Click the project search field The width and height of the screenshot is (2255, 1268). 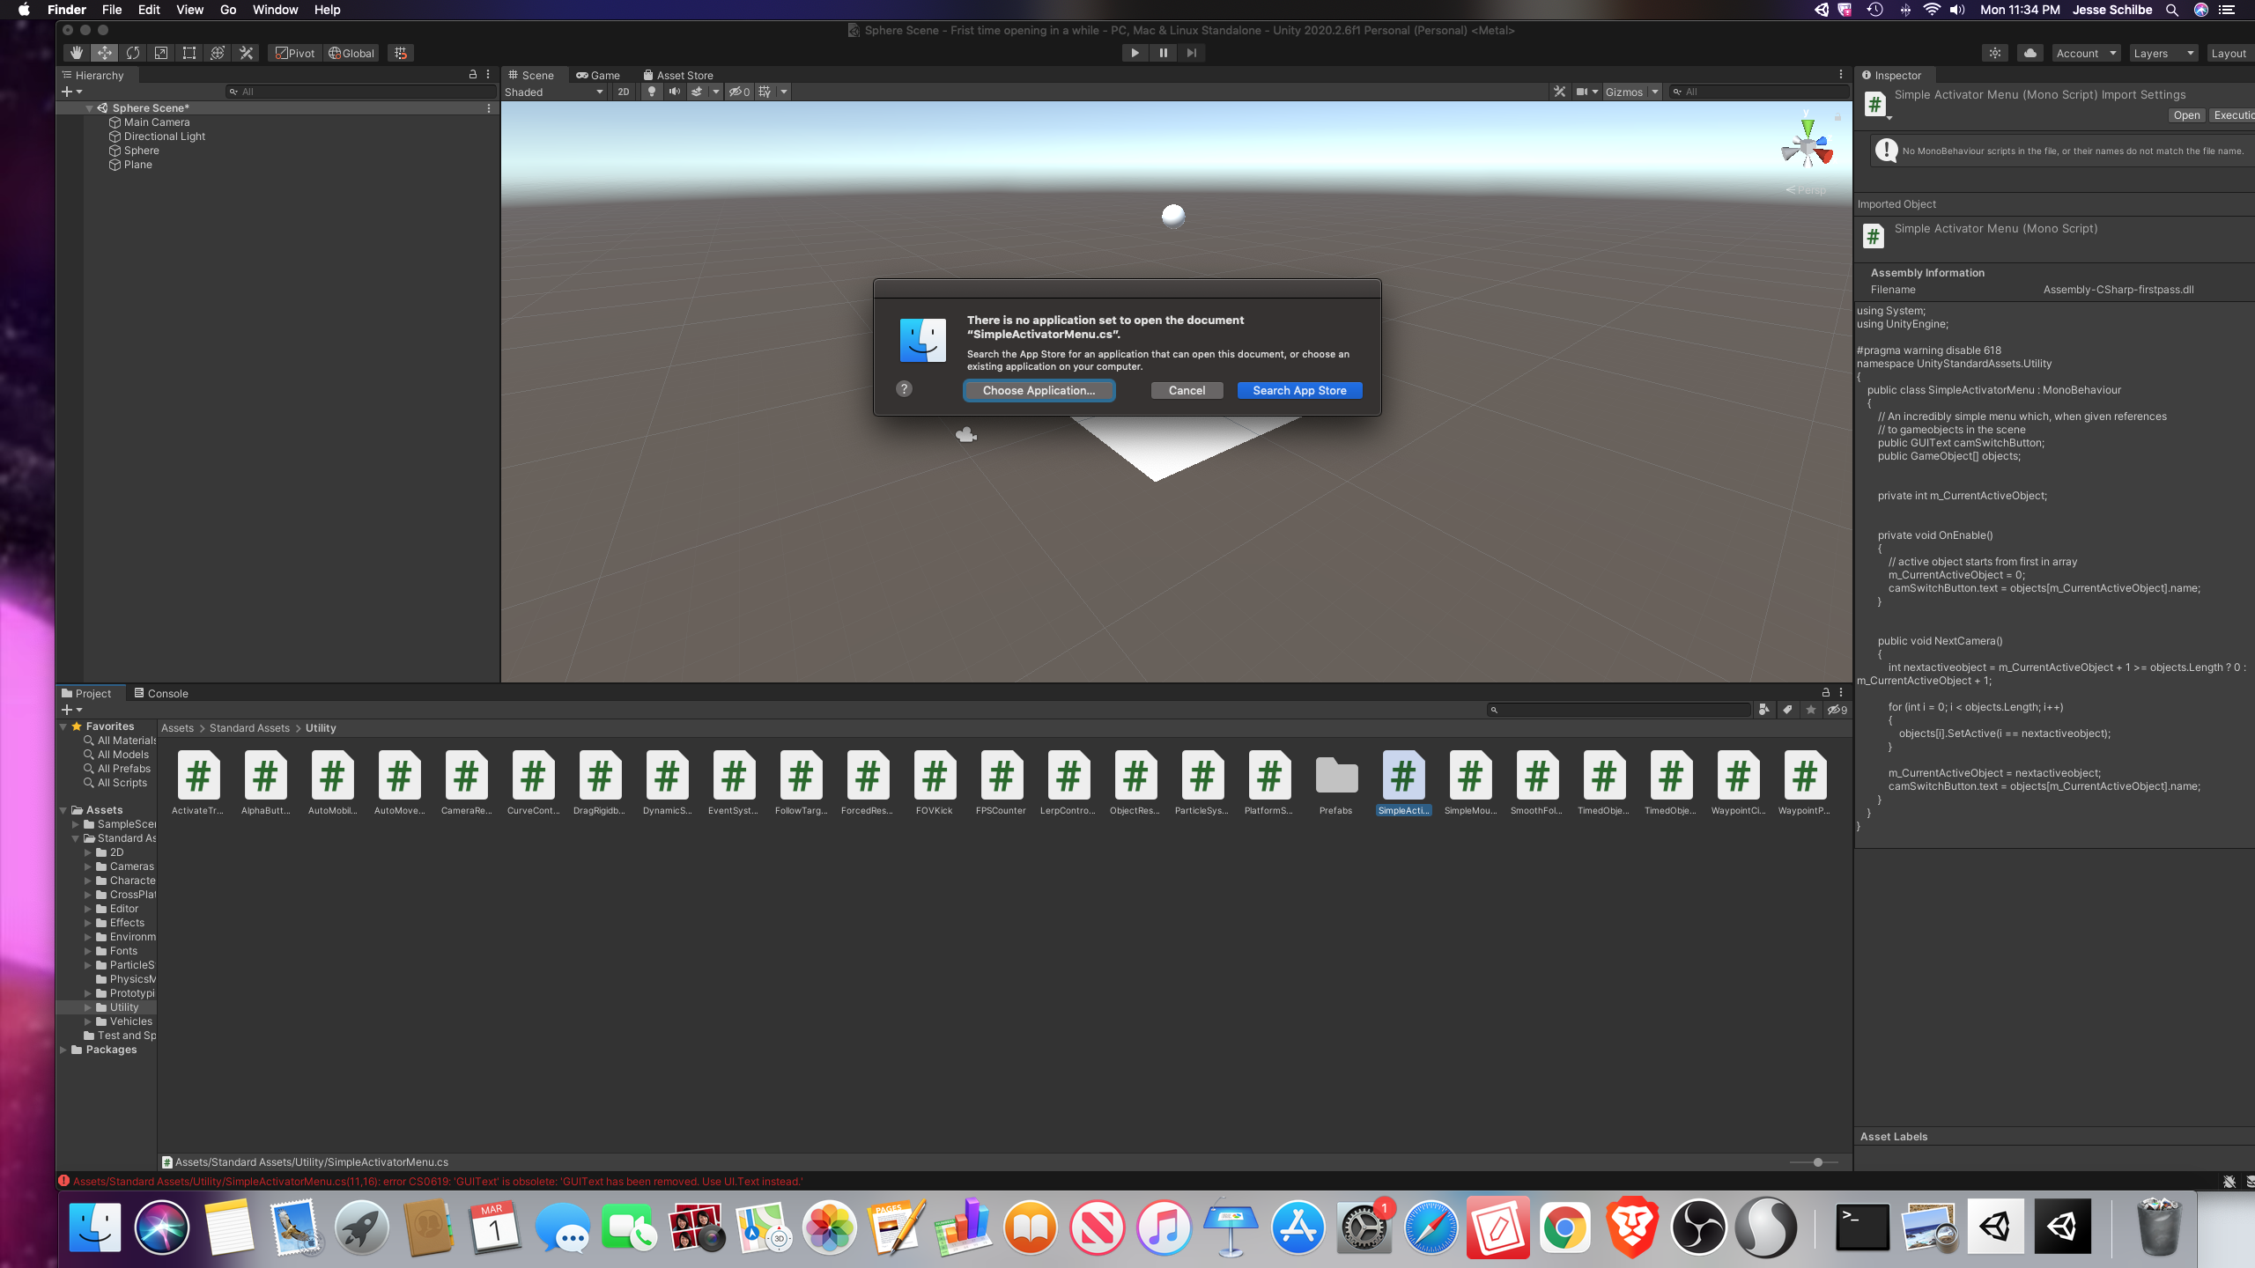[1621, 710]
